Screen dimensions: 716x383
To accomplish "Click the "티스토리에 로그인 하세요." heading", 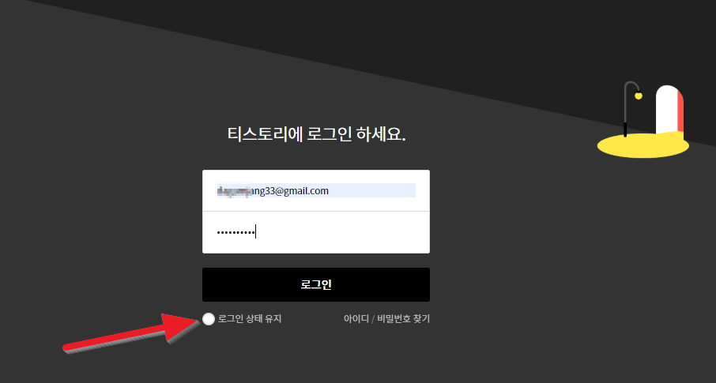I will pyautogui.click(x=316, y=134).
